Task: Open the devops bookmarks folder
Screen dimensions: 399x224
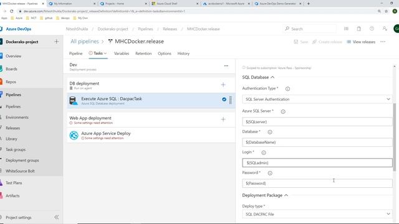Action: (x=63, y=18)
